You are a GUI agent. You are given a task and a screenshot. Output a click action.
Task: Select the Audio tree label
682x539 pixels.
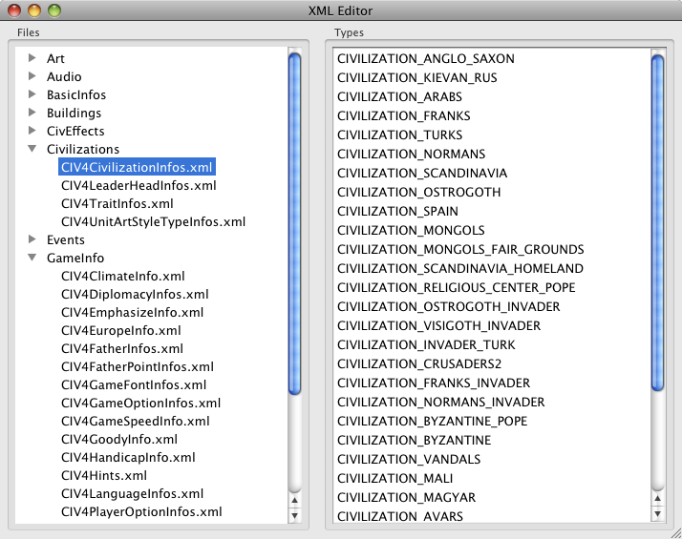click(64, 76)
